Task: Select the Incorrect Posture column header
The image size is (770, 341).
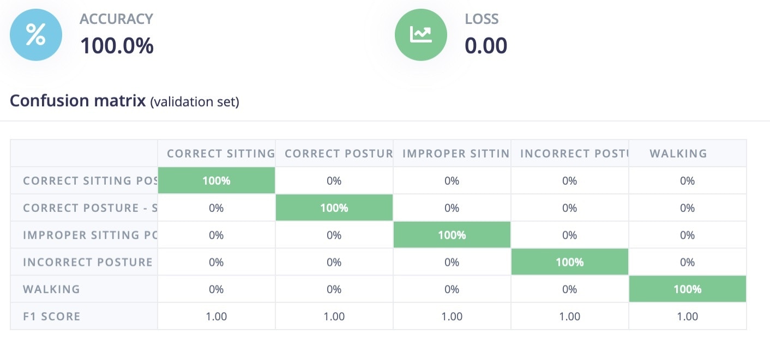Action: tap(574, 154)
